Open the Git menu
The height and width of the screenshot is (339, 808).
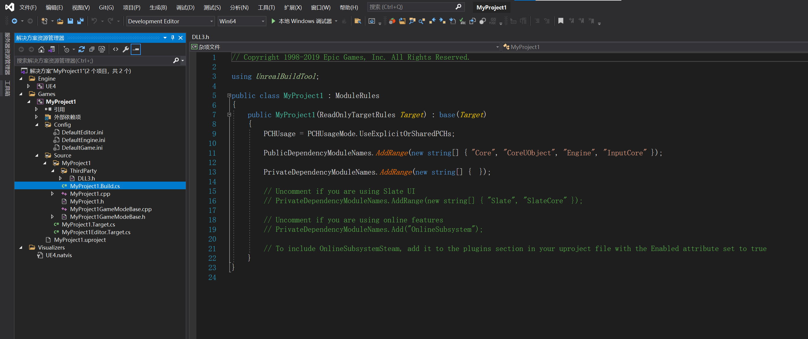point(105,8)
